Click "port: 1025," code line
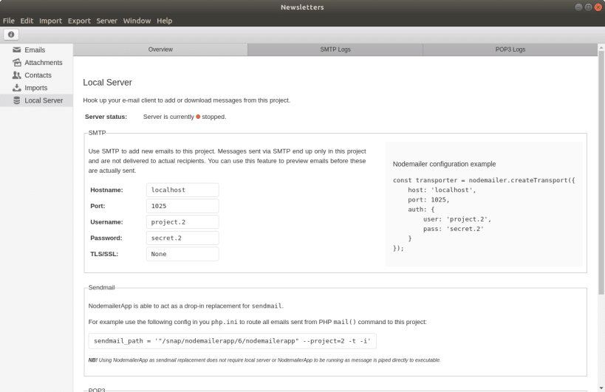Viewport: 605px width, 392px height. point(428,199)
